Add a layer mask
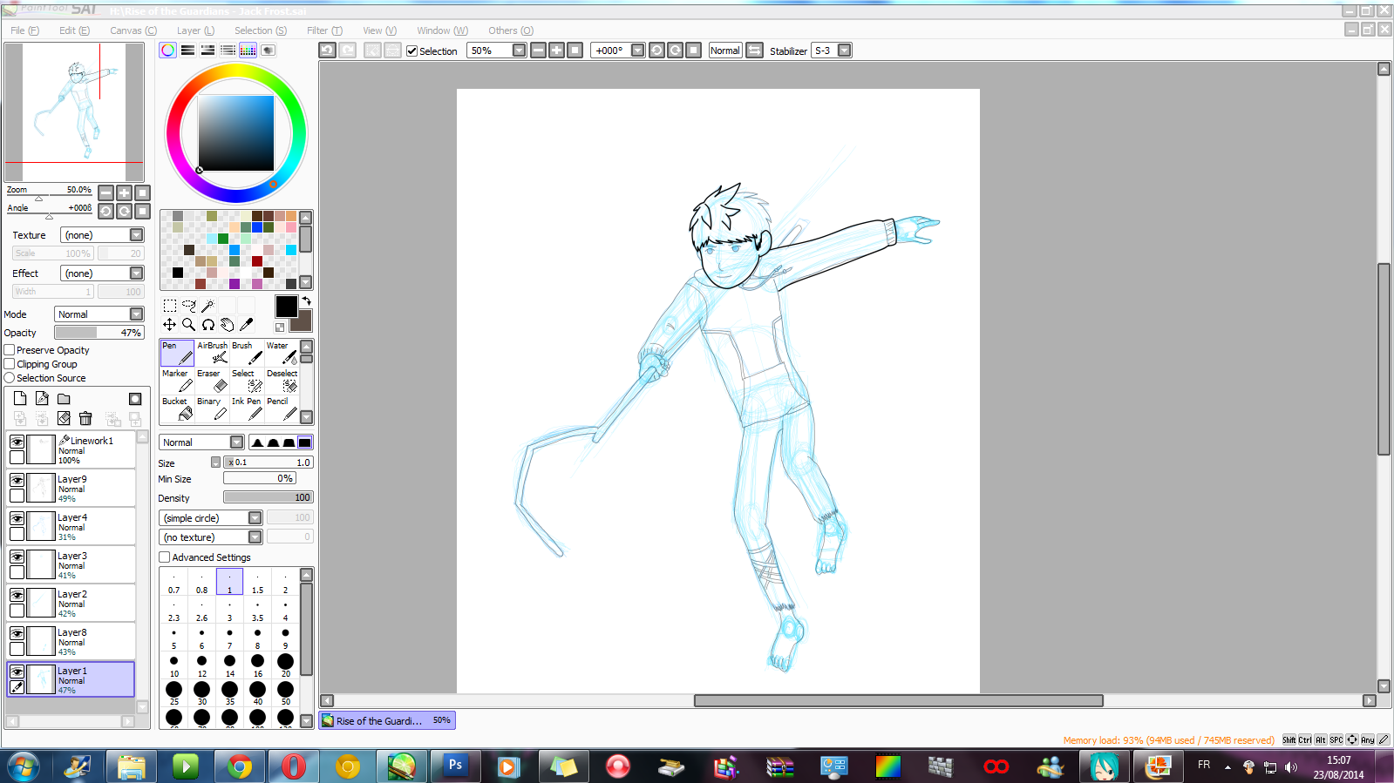This screenshot has width=1394, height=783. [135, 399]
